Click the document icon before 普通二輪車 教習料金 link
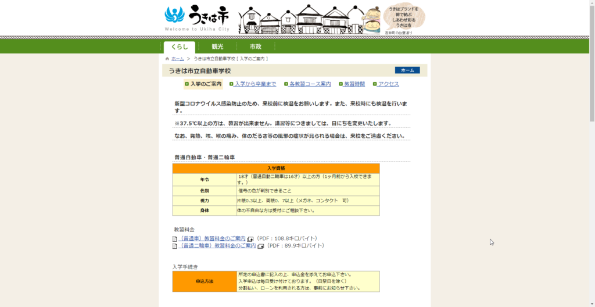 tap(174, 246)
